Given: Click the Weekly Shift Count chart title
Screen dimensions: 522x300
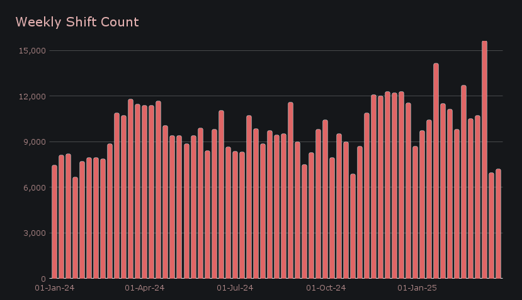Looking at the screenshot, I should [x=77, y=22].
